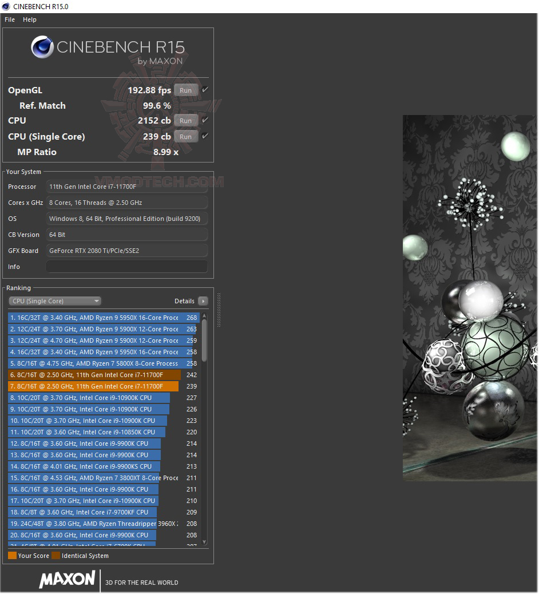Click the Cinebench R15 logo icon
This screenshot has height=594, width=539.
(x=42, y=47)
